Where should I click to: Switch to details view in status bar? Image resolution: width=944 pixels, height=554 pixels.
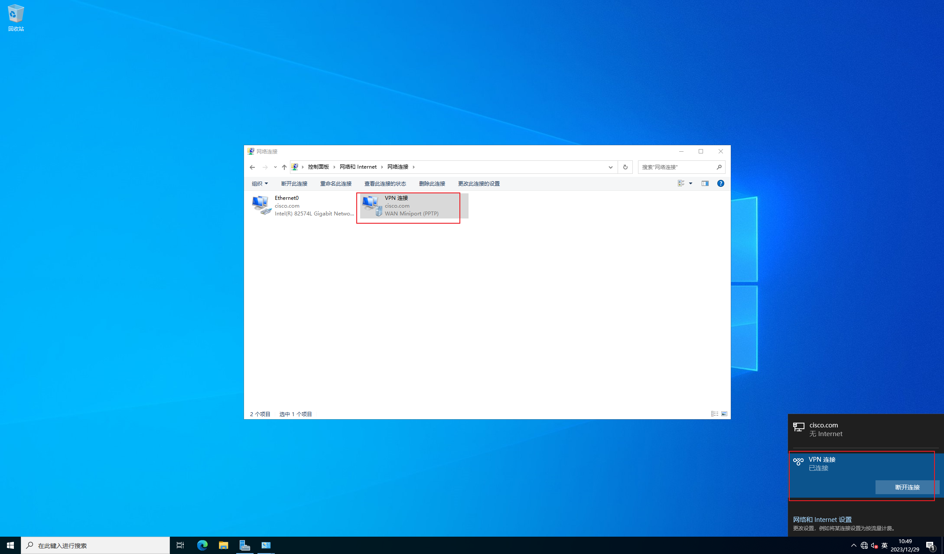714,414
